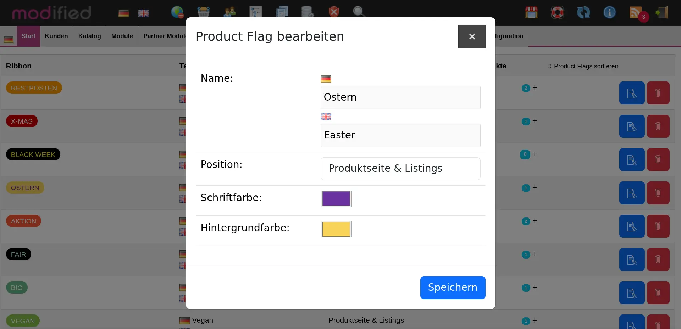Open the Position dropdown

click(x=400, y=169)
